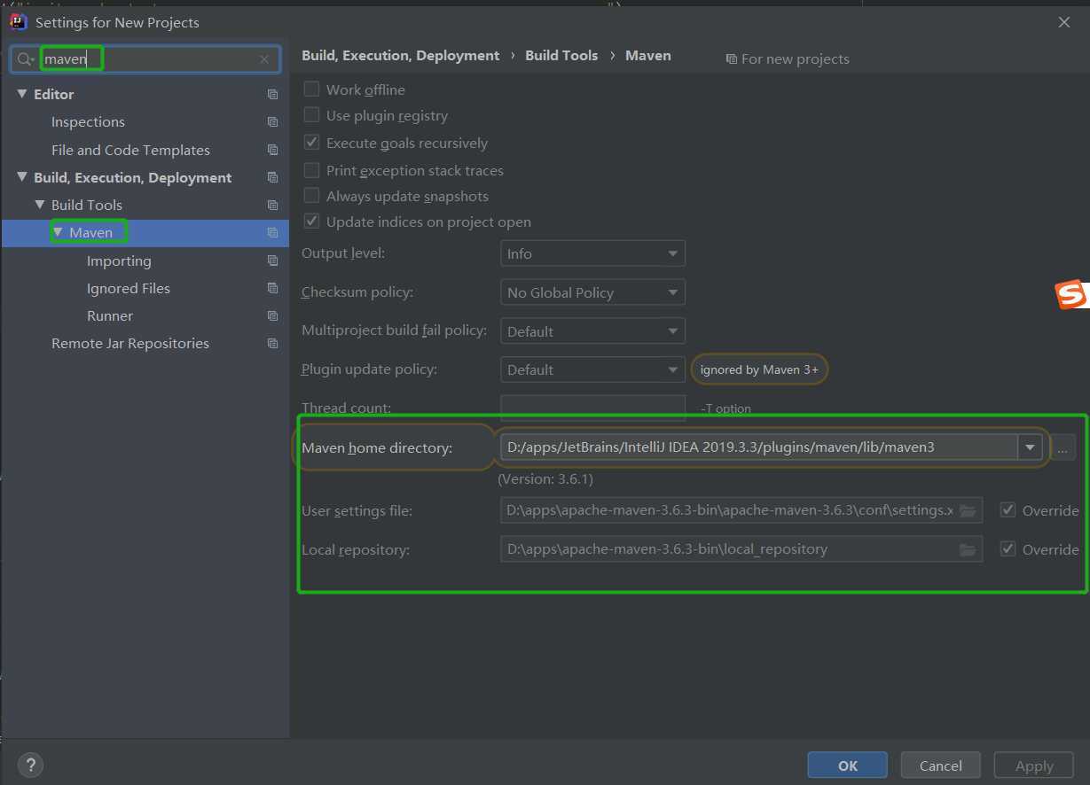Enable Print exception stack traces
This screenshot has width=1090, height=785.
click(311, 169)
